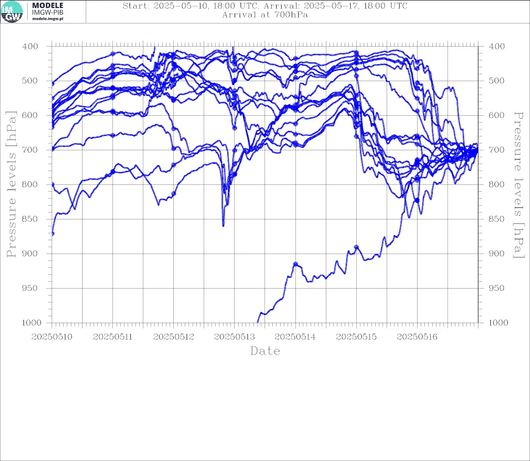Click the right 'Pressure levels [hPa]' axis title
This screenshot has height=461, width=530.
click(x=519, y=185)
